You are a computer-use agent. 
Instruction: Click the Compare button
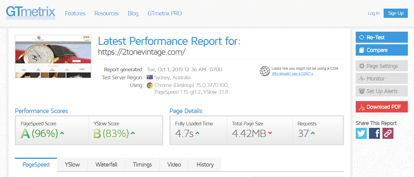[x=382, y=50]
